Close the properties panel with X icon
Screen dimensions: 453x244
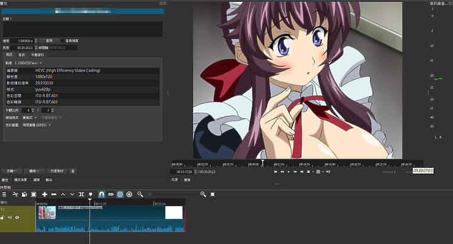[x=165, y=4]
